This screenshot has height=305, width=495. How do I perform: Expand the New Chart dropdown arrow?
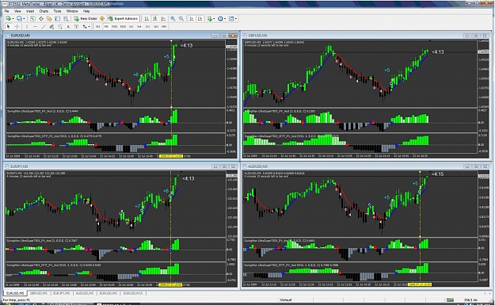click(x=13, y=19)
